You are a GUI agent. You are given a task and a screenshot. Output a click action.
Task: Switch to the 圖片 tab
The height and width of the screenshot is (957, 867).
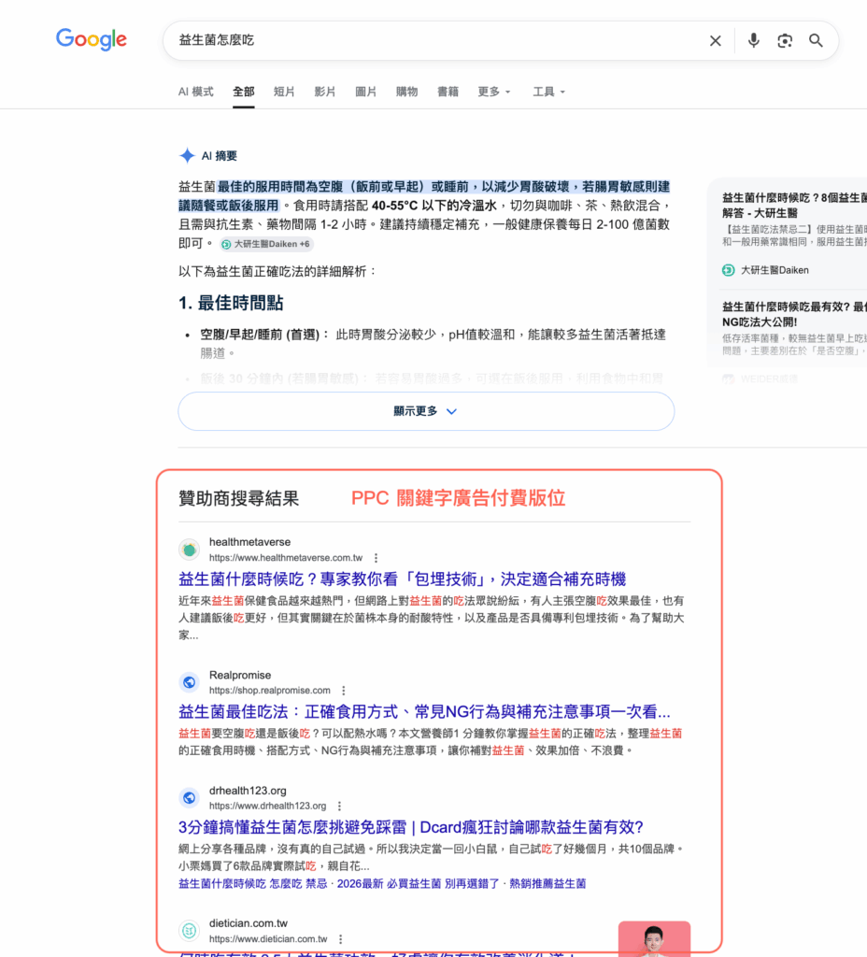coord(366,92)
